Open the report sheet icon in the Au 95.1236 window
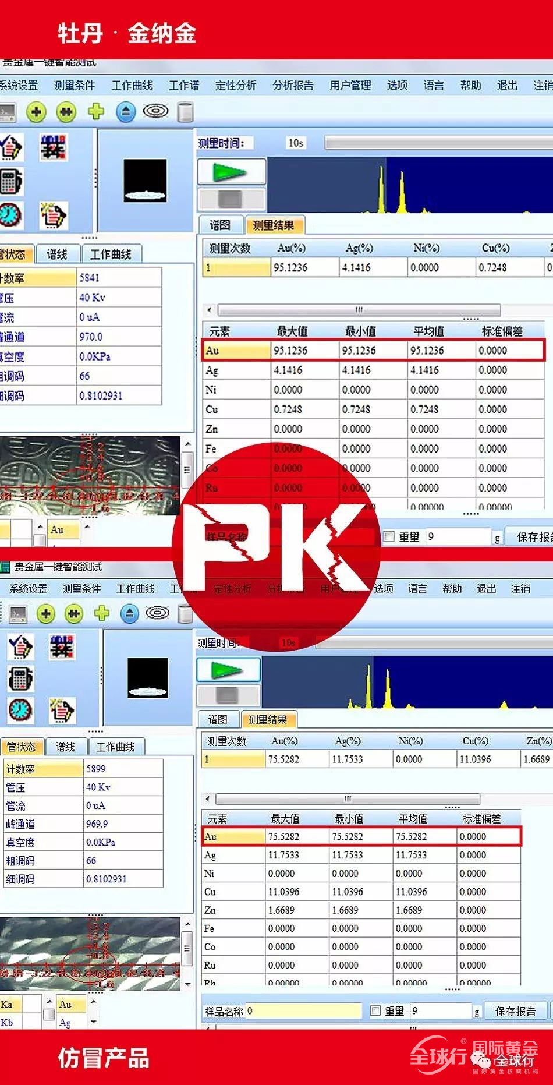553x1085 pixels. [53, 215]
